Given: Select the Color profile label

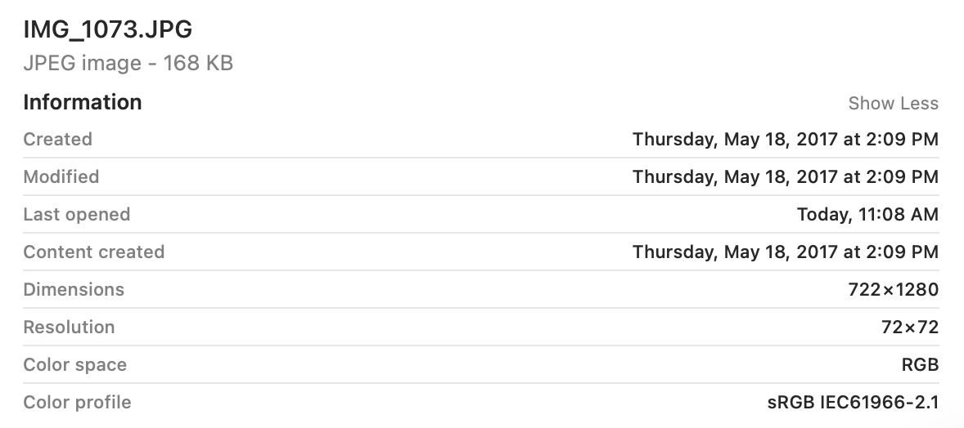Looking at the screenshot, I should click(78, 402).
